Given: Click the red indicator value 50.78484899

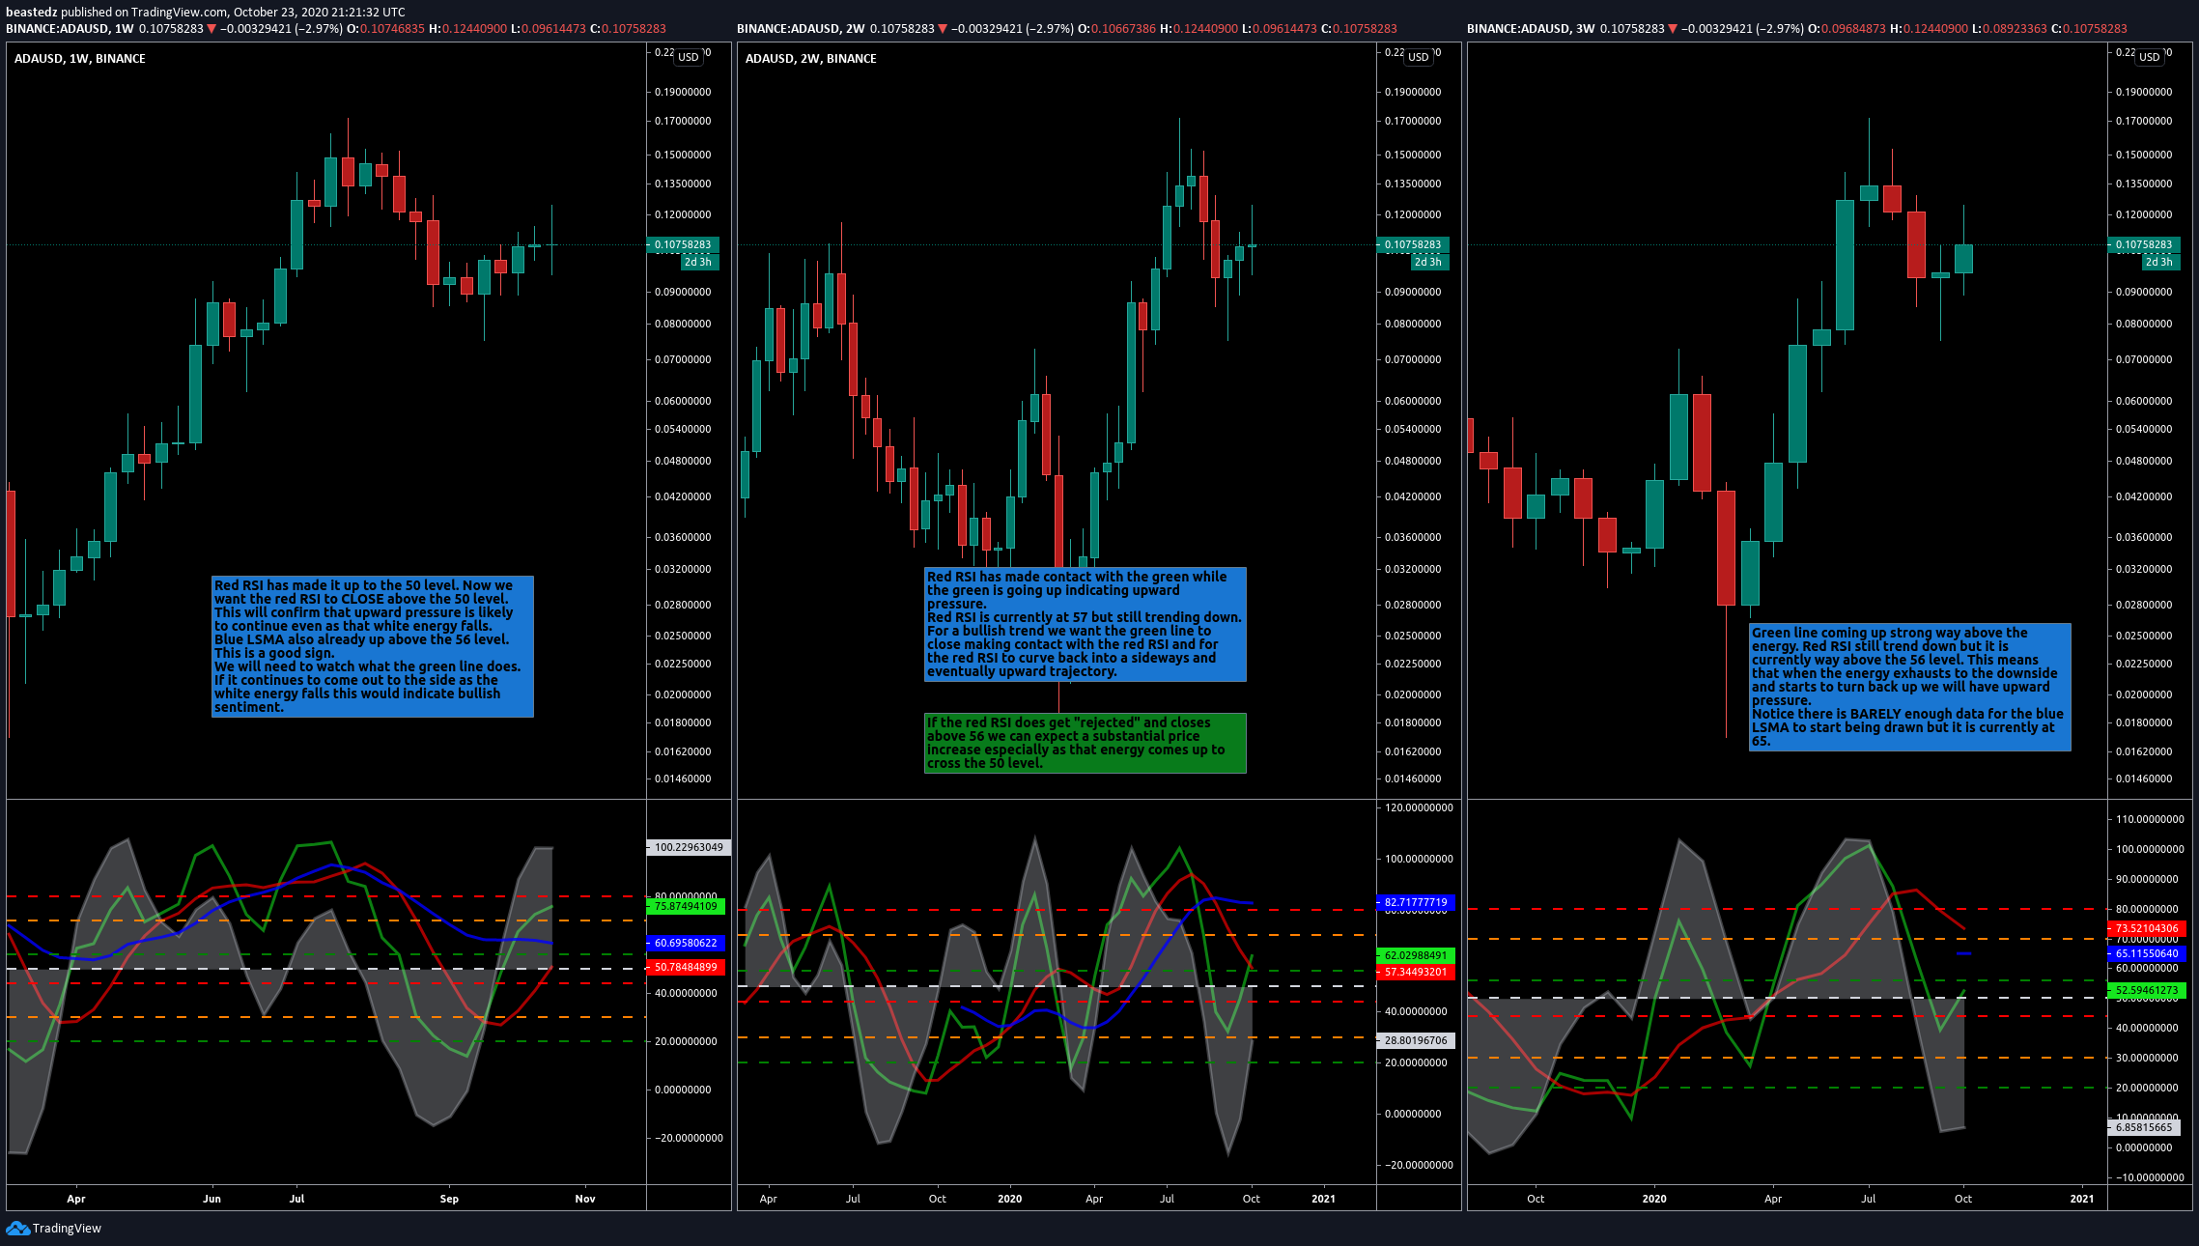Looking at the screenshot, I should [687, 967].
